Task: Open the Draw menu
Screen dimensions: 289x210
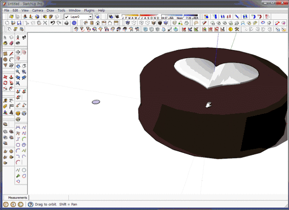Action: [x=50, y=11]
